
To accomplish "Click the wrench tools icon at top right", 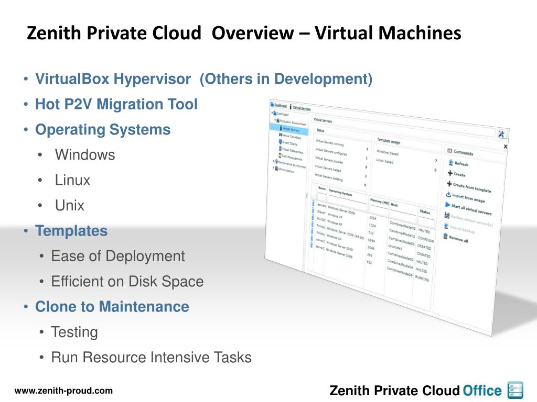I will point(501,134).
